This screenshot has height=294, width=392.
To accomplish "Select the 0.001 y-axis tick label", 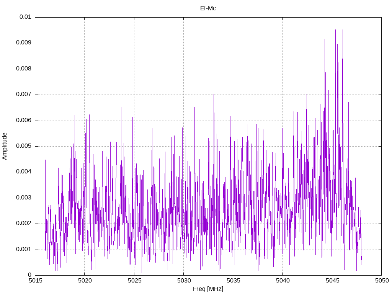I will coord(23,250).
